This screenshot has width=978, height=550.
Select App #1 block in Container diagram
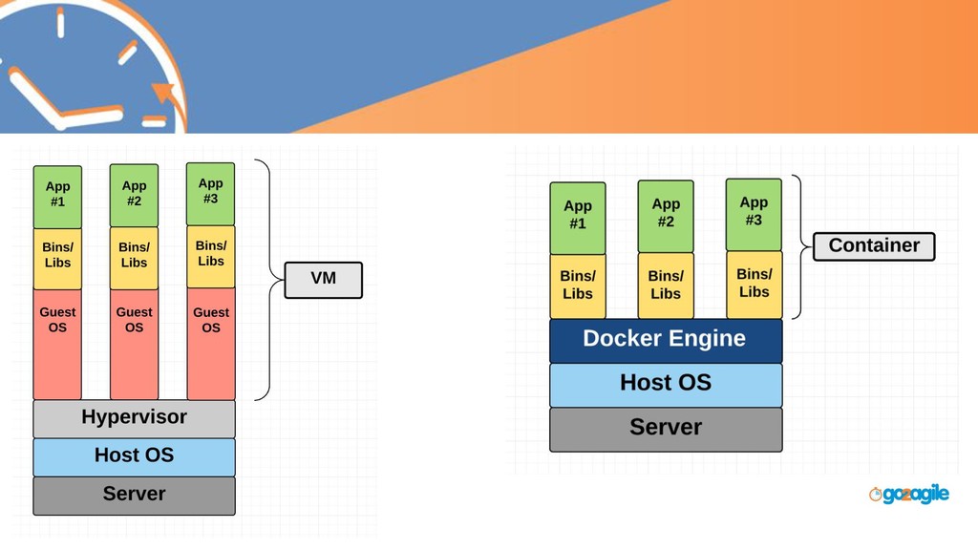578,219
